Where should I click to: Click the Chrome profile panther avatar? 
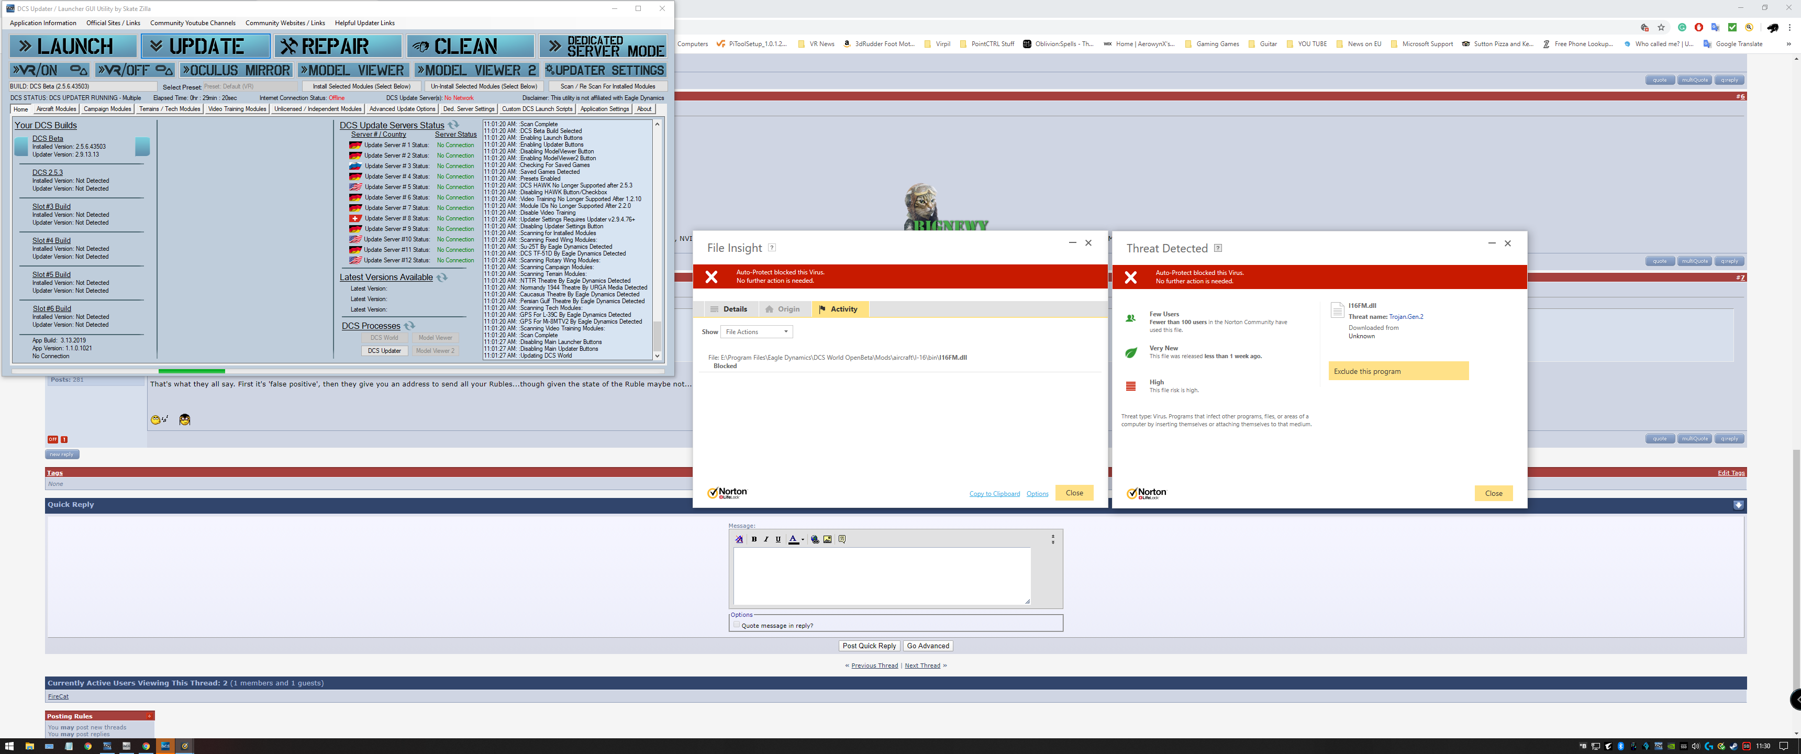1772,27
